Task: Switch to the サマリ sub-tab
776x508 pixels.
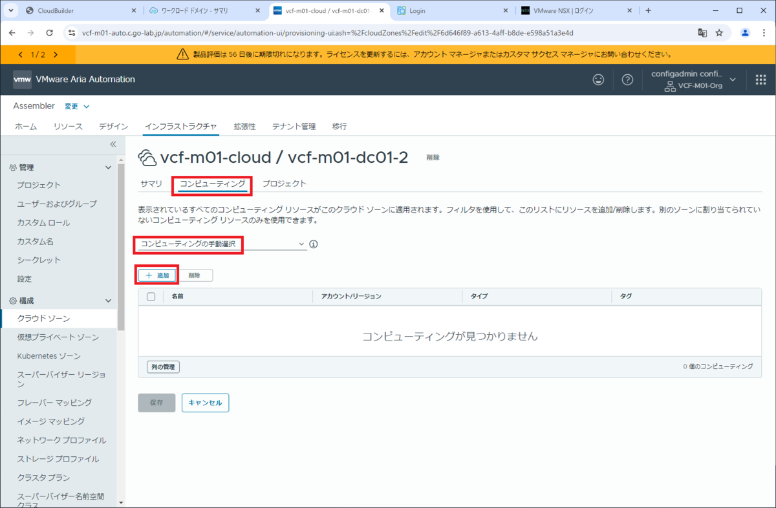Action: (x=151, y=184)
